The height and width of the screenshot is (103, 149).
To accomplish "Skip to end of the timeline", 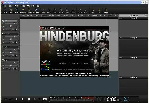I will point(40,99).
